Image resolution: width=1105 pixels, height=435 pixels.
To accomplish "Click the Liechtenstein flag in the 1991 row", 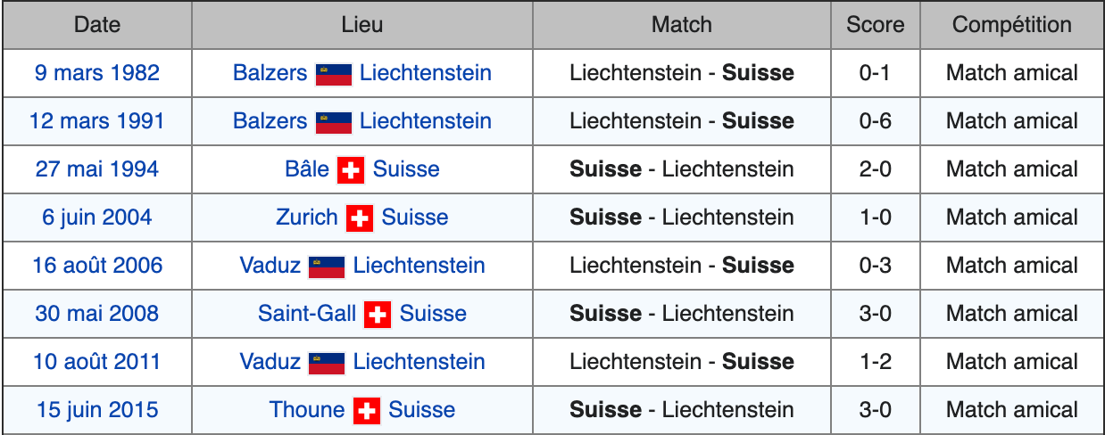I will pos(333,122).
